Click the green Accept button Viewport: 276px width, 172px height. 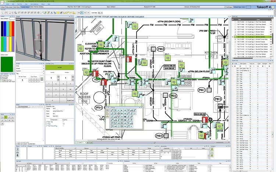pos(60,67)
